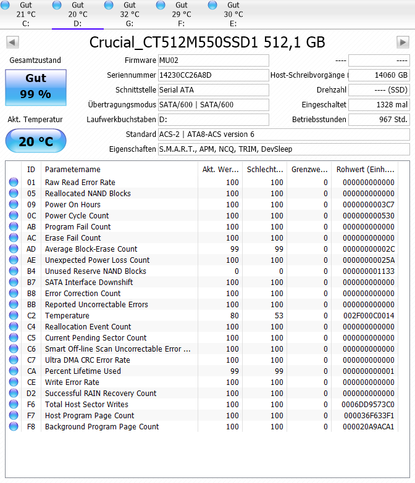Click the Gut 99 % health status button

(x=36, y=88)
